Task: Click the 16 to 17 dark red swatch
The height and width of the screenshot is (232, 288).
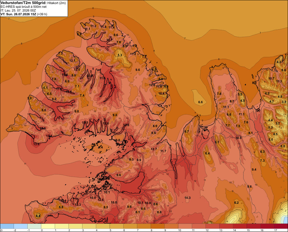Action: pos(267,226)
